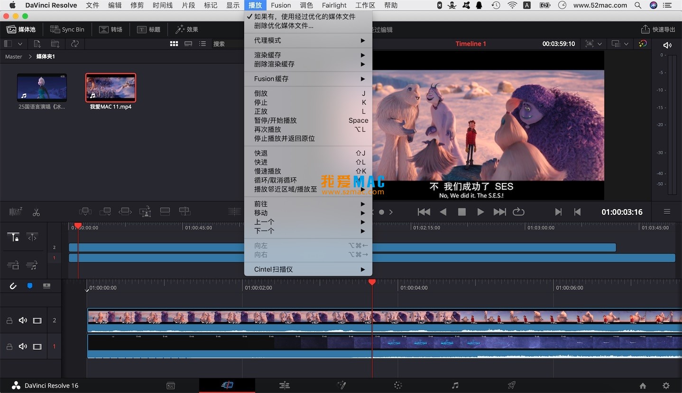Expand the 移动 submenu
The image size is (682, 393).
point(308,213)
